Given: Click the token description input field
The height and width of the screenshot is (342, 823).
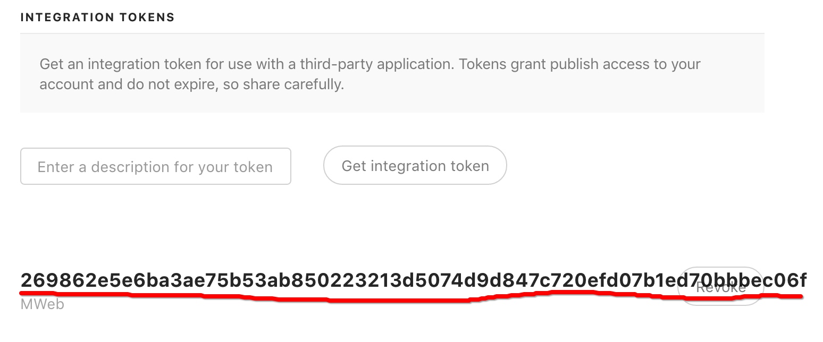Looking at the screenshot, I should click(x=155, y=167).
